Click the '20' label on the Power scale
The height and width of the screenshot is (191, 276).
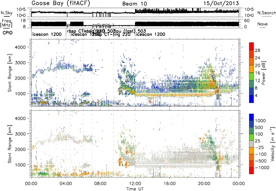point(257,66)
